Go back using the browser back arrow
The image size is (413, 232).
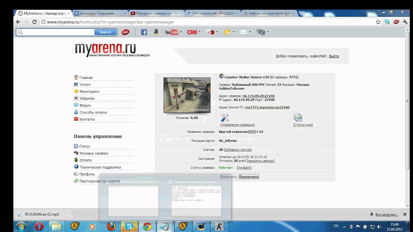(18, 22)
